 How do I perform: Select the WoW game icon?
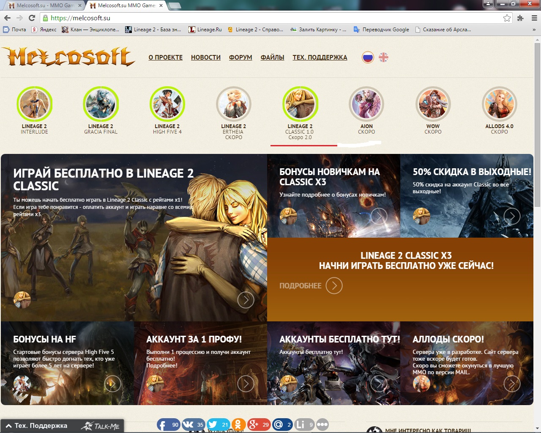(x=433, y=104)
